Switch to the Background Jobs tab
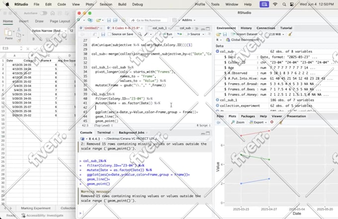The image size is (338, 219). tap(132, 133)
